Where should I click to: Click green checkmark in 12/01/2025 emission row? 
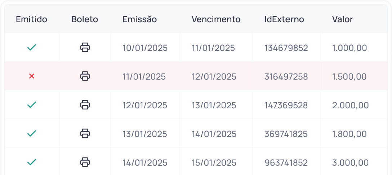point(32,105)
